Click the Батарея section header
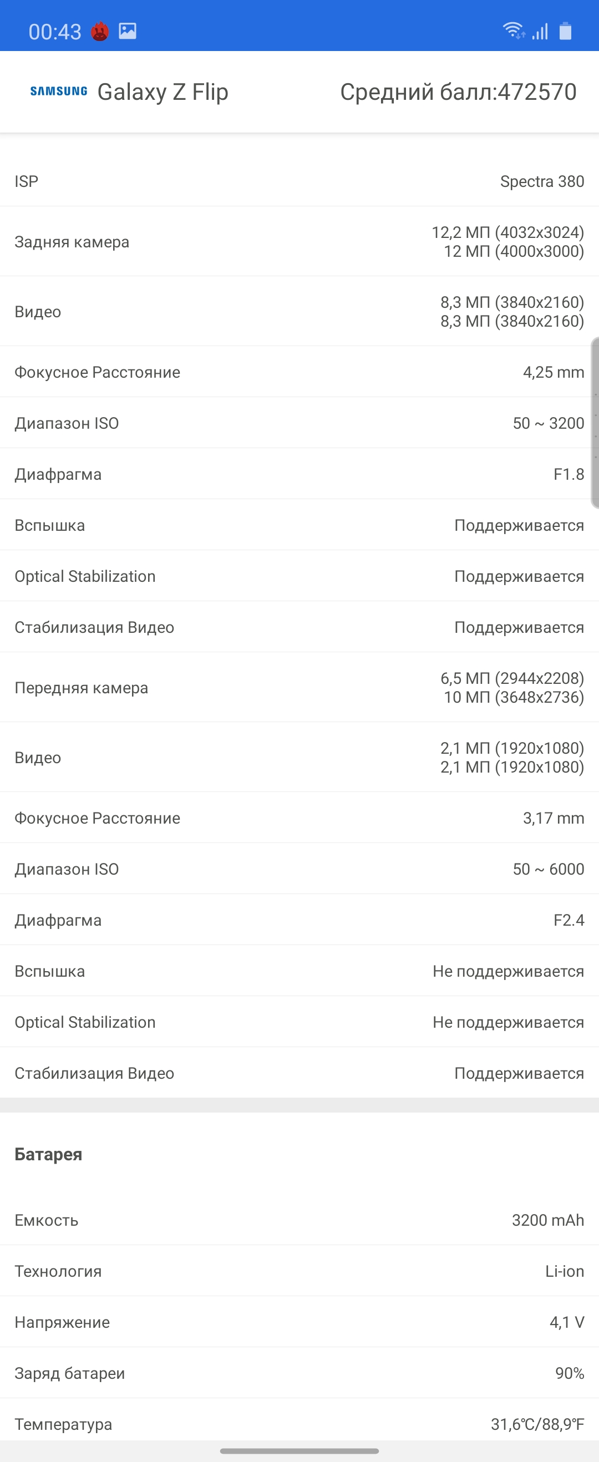Viewport: 599px width, 1462px height. (x=48, y=1154)
